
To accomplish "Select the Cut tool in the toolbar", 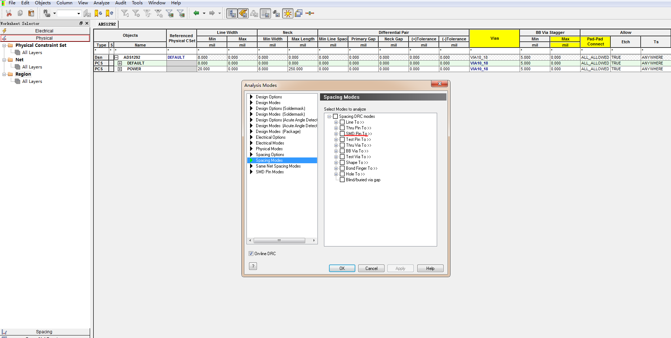I will pos(9,13).
